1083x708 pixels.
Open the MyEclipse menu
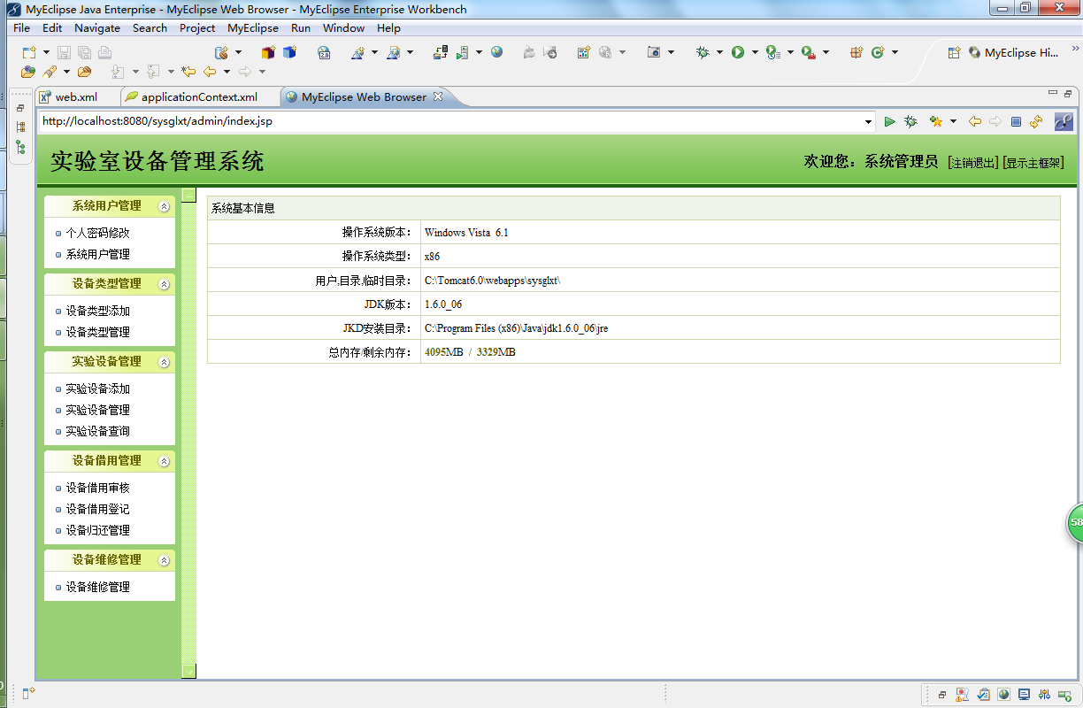point(253,28)
